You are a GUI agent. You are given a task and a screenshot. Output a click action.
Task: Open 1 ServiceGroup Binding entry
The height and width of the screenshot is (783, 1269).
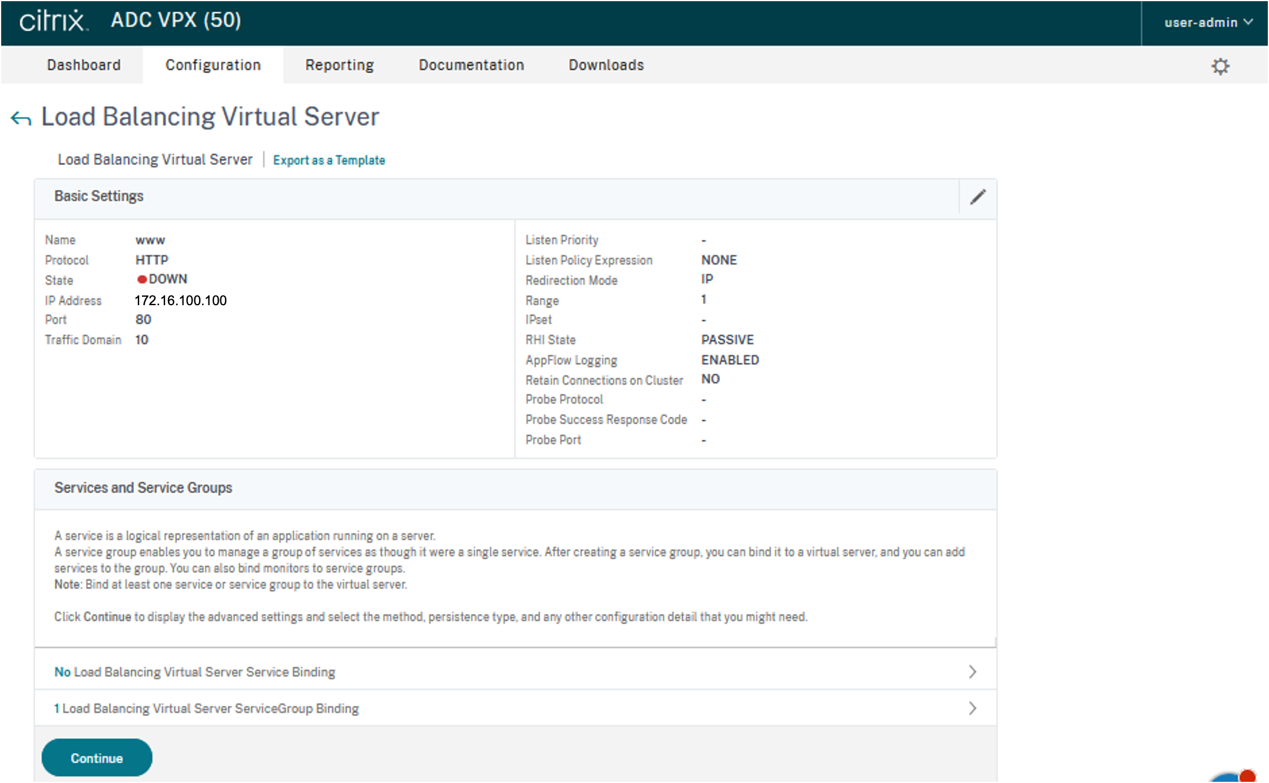tap(206, 708)
